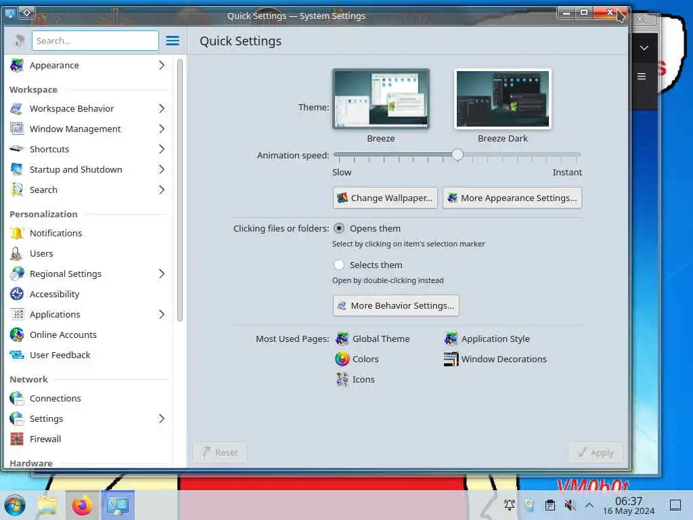Click the Applications grid icon
This screenshot has width=693, height=520.
pos(17,314)
